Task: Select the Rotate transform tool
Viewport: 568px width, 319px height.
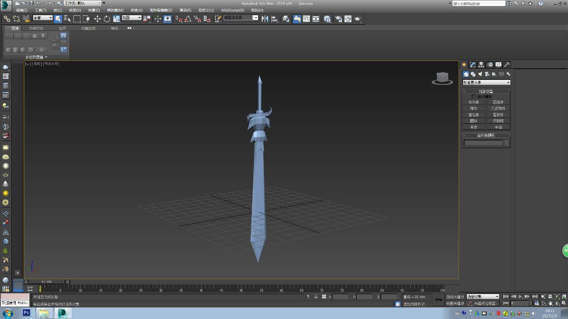Action: (x=107, y=19)
